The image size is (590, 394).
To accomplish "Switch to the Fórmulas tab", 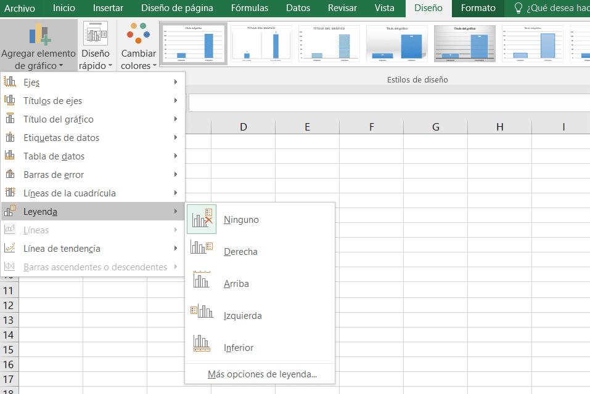I will [x=250, y=8].
